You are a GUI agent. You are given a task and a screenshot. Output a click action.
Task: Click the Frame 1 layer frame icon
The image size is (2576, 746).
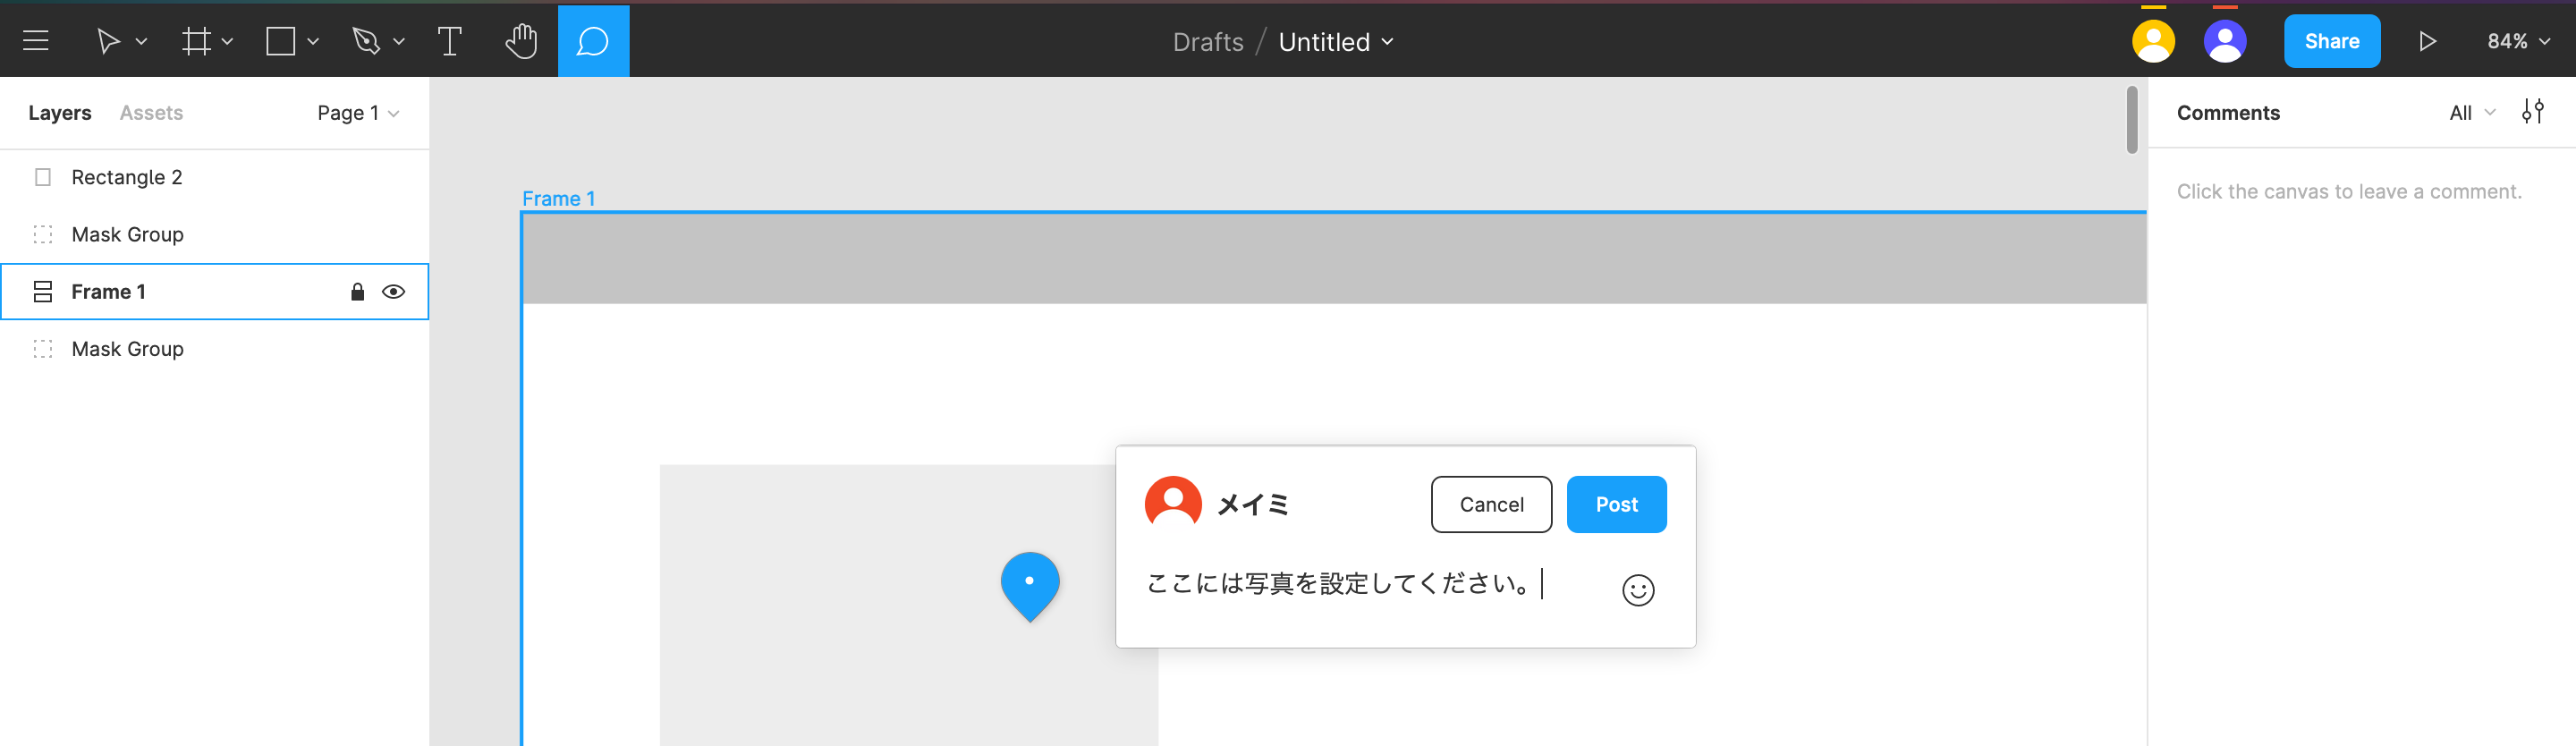[43, 291]
